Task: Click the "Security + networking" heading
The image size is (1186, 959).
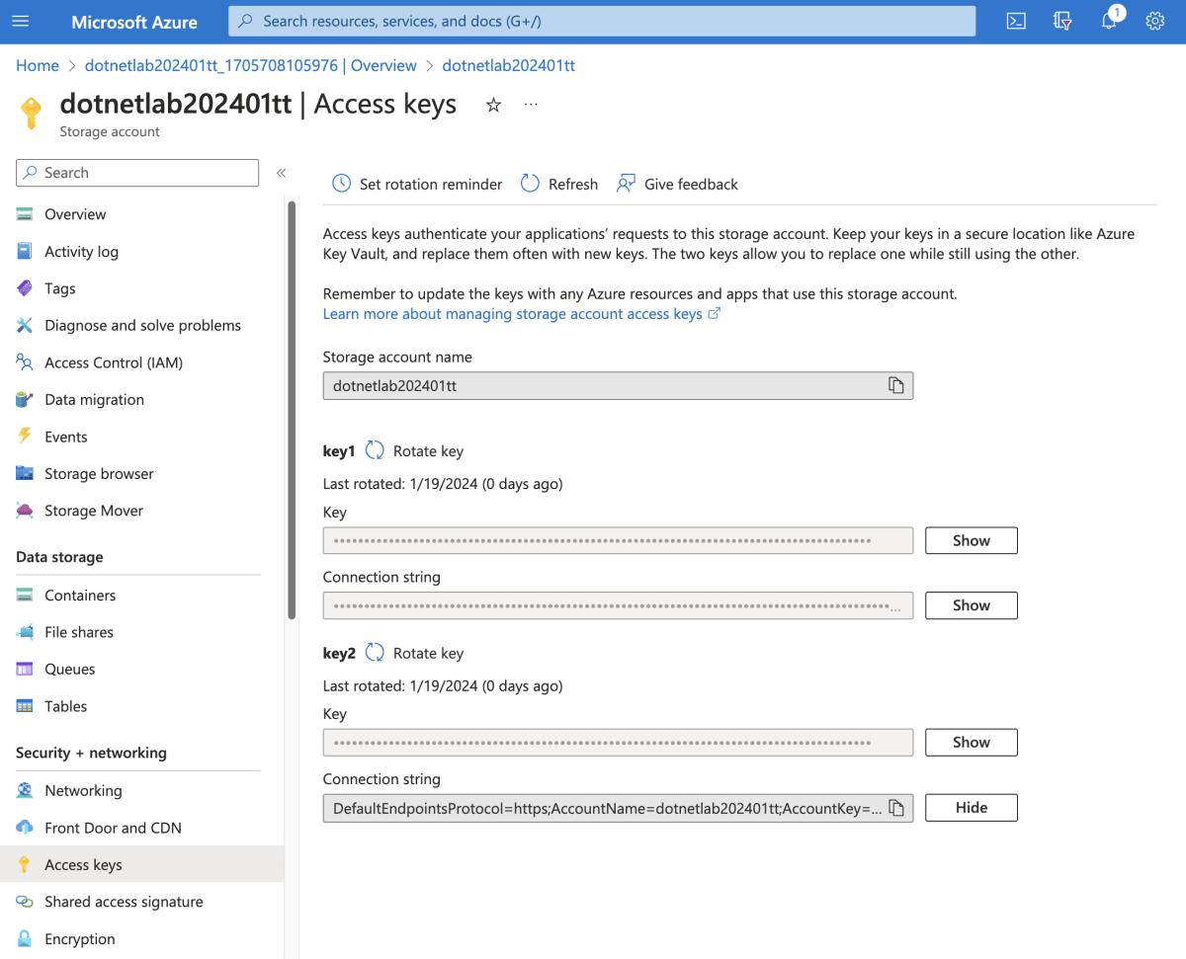Action: (91, 753)
